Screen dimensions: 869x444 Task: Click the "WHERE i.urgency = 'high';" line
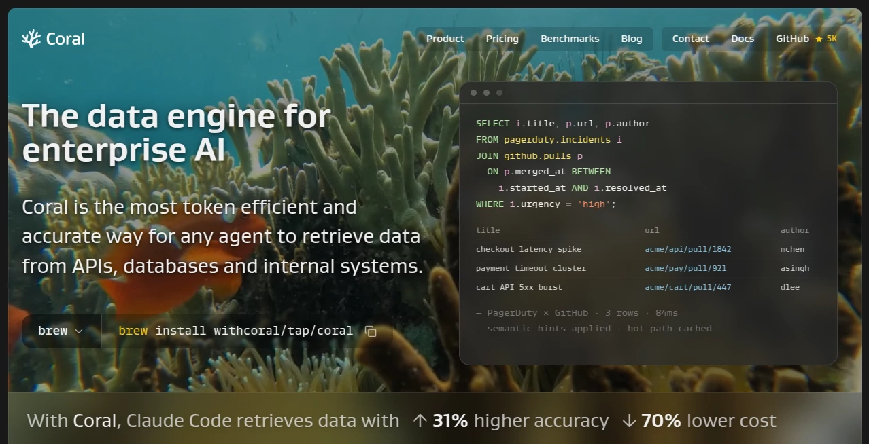pos(545,204)
